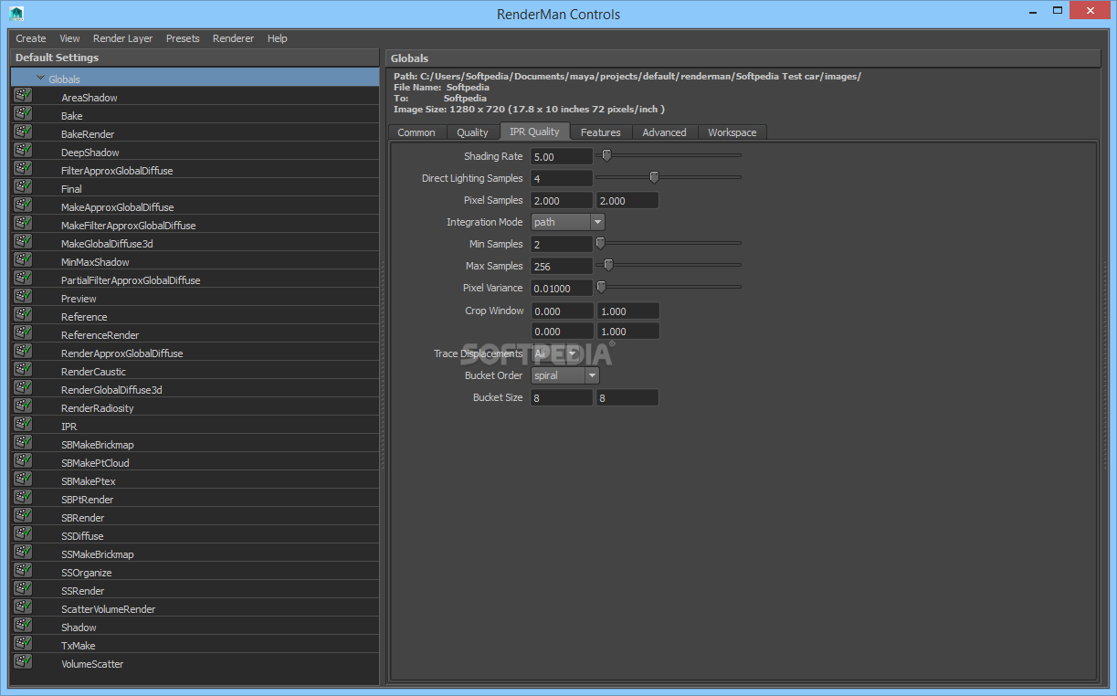This screenshot has height=696, width=1117.
Task: Click the clapperboard icon beside Reference
Action: (23, 315)
